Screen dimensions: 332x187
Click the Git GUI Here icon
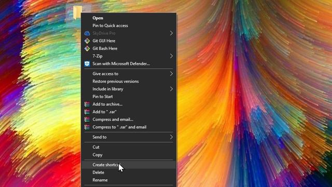(87, 41)
